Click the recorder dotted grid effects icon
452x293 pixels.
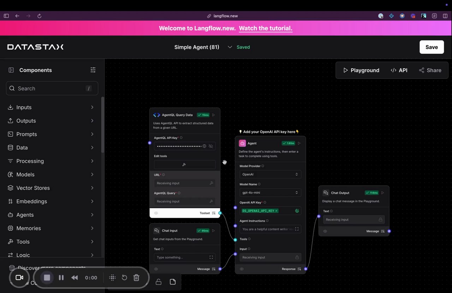point(112,277)
